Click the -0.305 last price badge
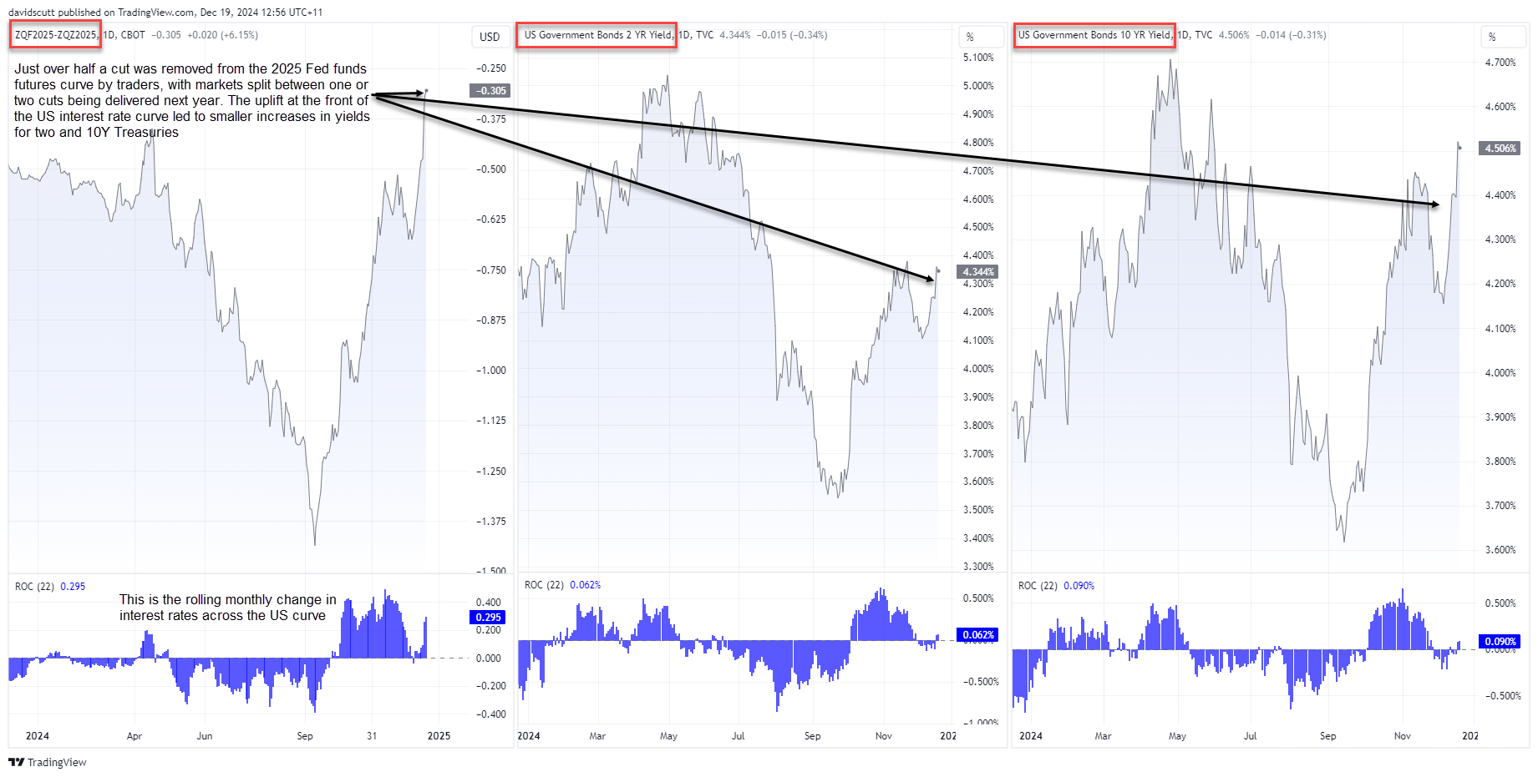 point(490,91)
